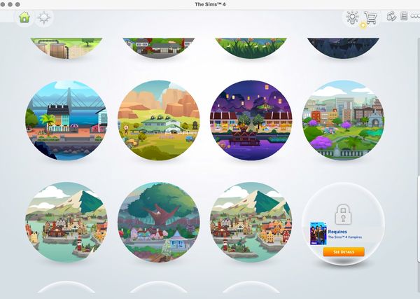Close The Sims 4 window
This screenshot has height=299, width=420.
tap(6, 4)
